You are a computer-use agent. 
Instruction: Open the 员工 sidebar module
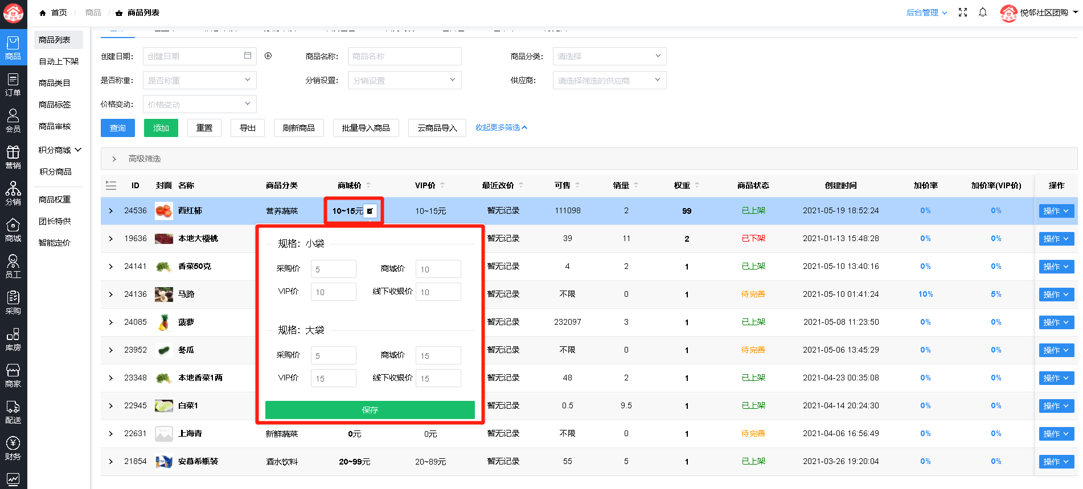[13, 266]
